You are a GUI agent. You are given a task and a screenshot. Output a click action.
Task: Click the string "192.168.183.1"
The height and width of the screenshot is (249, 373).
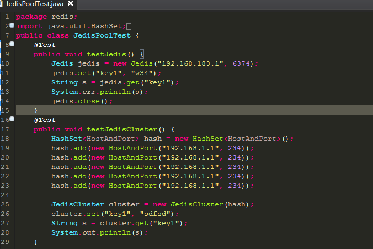coord(190,63)
